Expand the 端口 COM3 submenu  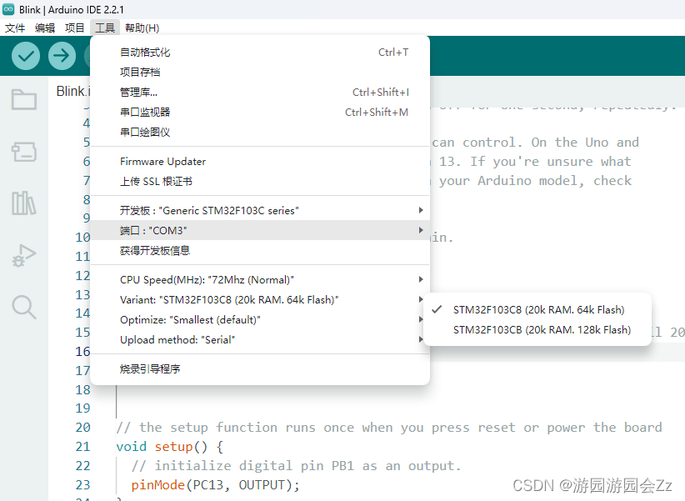point(260,230)
